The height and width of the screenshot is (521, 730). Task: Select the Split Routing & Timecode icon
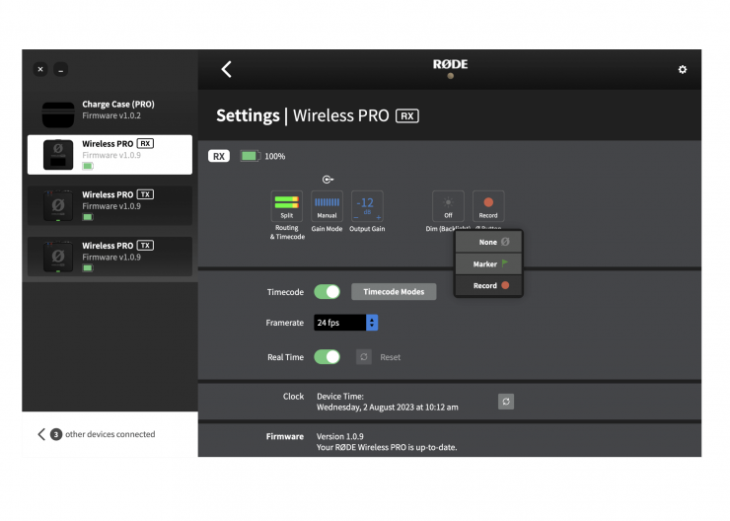click(x=287, y=205)
